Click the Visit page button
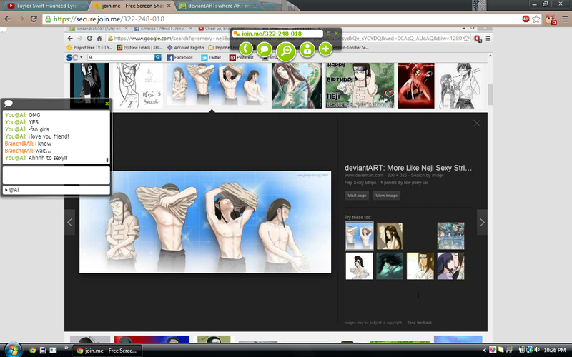Screen dimensions: 572x357 pyautogui.click(x=357, y=196)
